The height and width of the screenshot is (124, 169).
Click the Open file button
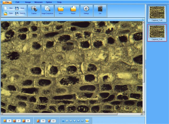tap(9, 13)
